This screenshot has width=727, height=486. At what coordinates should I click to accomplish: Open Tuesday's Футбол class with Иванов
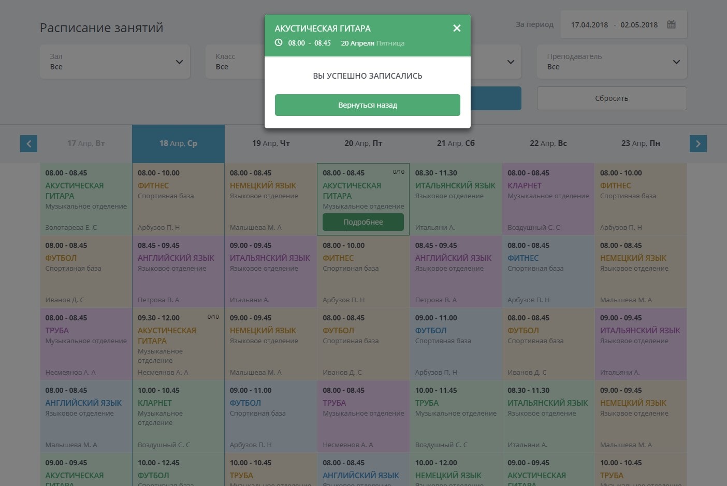coord(86,272)
